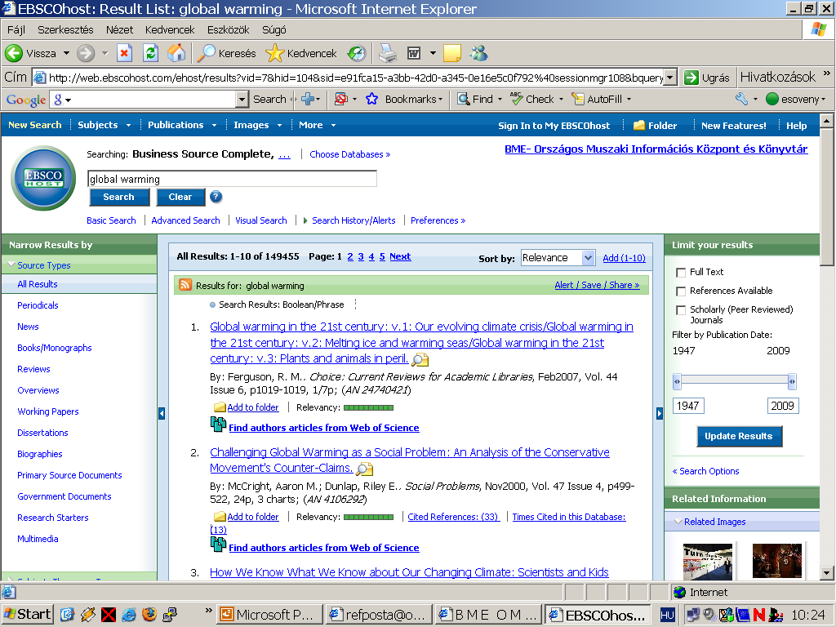The image size is (836, 627).
Task: Click the Windows Start button
Action: pyautogui.click(x=27, y=614)
